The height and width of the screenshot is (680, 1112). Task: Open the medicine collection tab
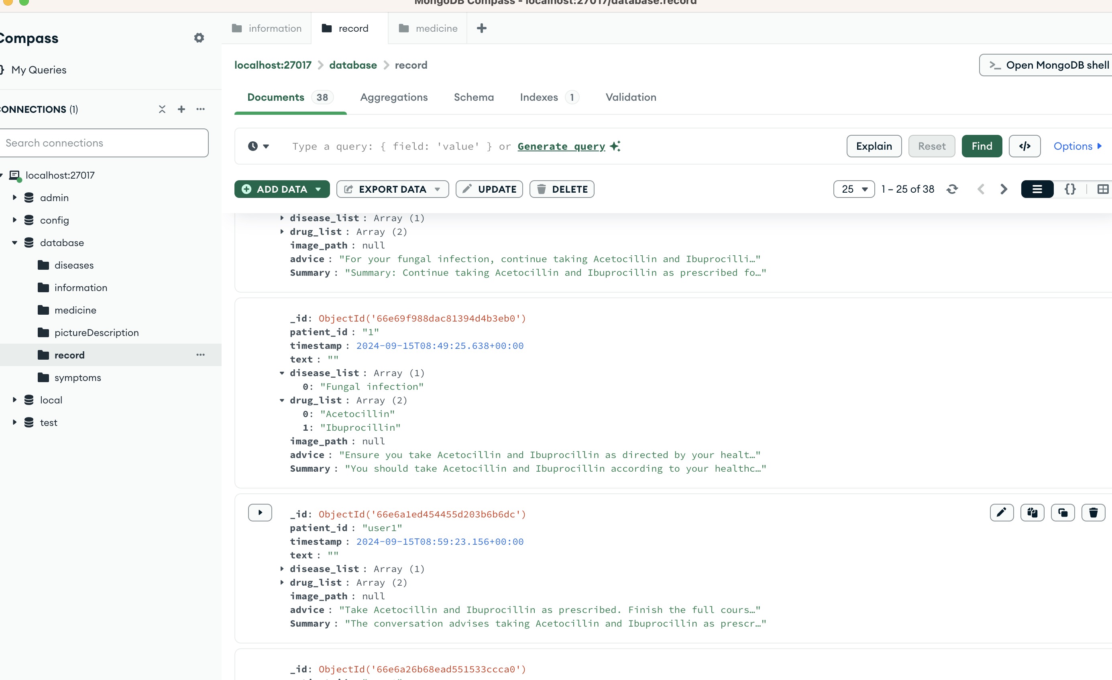coord(428,29)
